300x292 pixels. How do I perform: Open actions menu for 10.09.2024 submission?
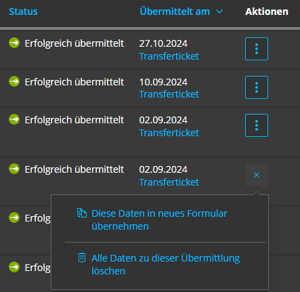257,87
